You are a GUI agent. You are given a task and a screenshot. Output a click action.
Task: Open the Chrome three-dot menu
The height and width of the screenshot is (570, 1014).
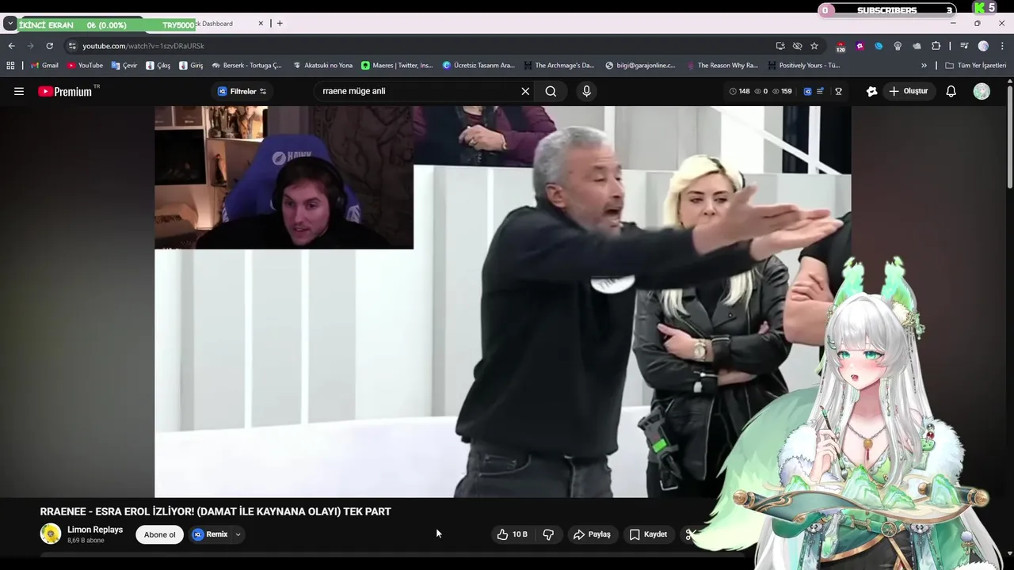(x=1002, y=46)
